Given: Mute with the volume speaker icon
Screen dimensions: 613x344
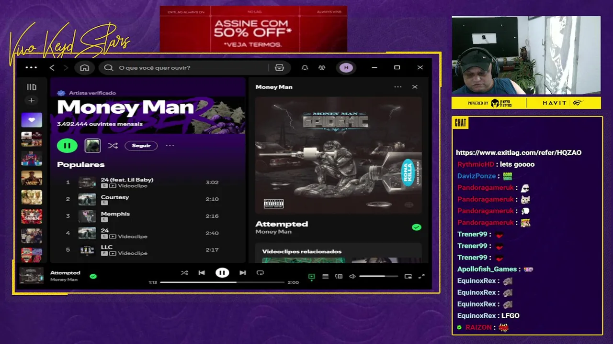Looking at the screenshot, I should tap(352, 277).
